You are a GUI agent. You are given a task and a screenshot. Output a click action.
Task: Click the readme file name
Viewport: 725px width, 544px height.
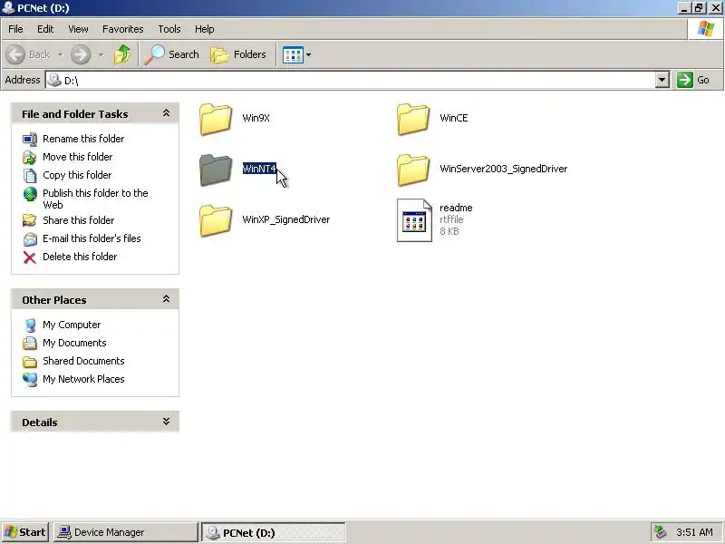point(456,208)
